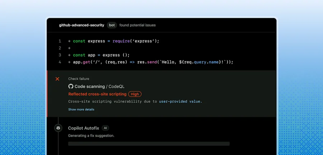Click the 'Check failure' label
The height and width of the screenshot is (155, 323).
click(x=79, y=79)
